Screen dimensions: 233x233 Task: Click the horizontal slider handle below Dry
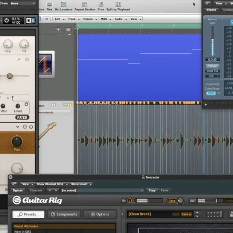coord(10,76)
